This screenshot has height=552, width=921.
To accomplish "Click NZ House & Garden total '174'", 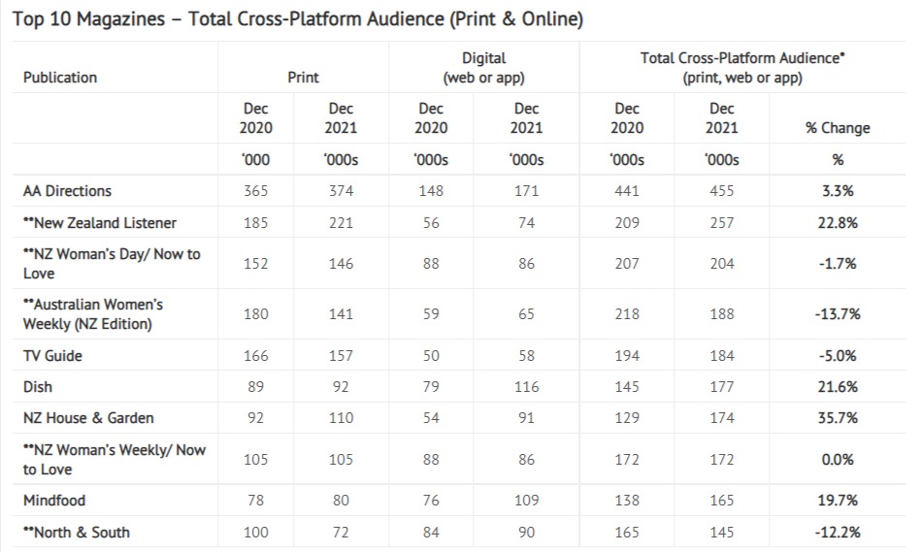I will [721, 418].
